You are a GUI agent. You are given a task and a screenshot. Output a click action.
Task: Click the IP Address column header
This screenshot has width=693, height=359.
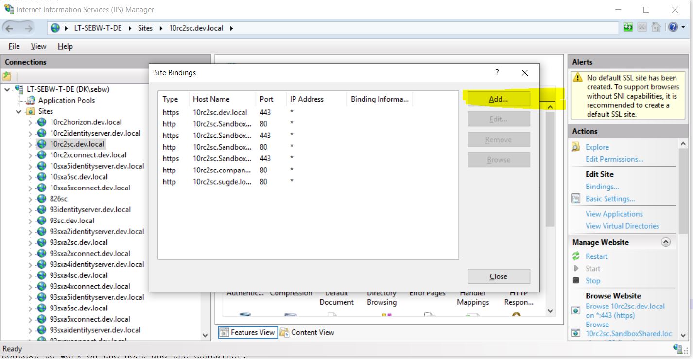[316, 99]
